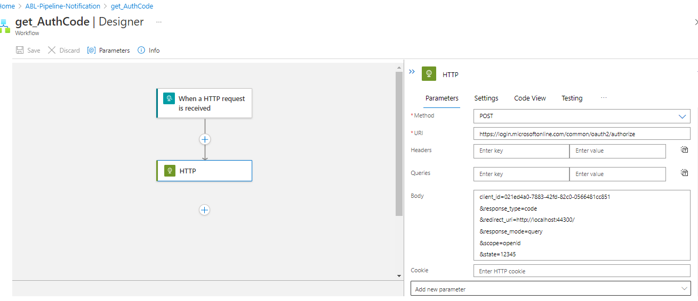The width and height of the screenshot is (698, 301).
Task: Expand the Method dropdown set to POST
Action: point(582,116)
